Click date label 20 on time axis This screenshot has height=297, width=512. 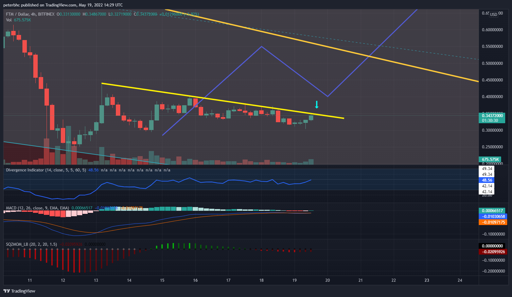pos(328,280)
